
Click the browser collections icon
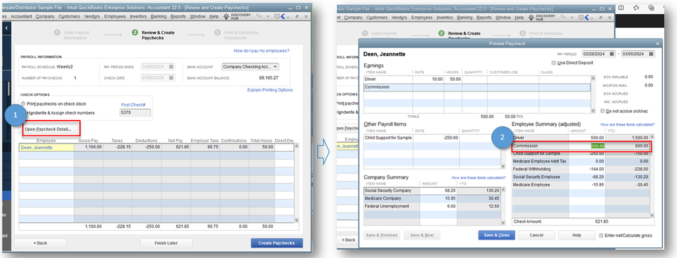pyautogui.click(x=651, y=7)
